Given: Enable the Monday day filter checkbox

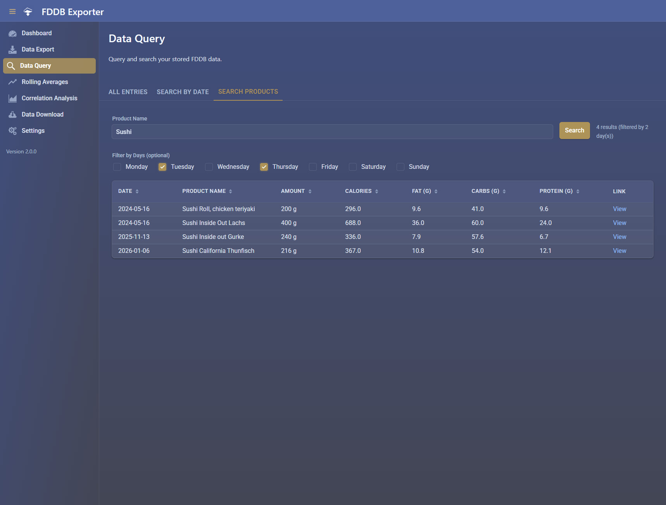Looking at the screenshot, I should (117, 167).
